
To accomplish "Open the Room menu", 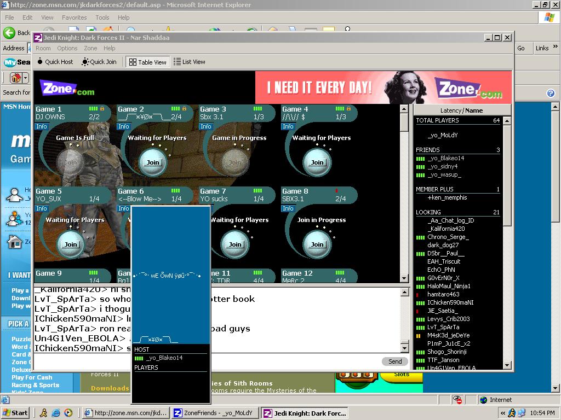I will [43, 48].
